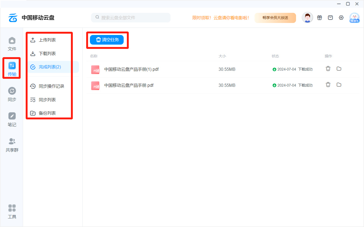
Task: Click 30.55MB size of 中国移动云盘产品手册.pdf
Action: tap(227, 85)
